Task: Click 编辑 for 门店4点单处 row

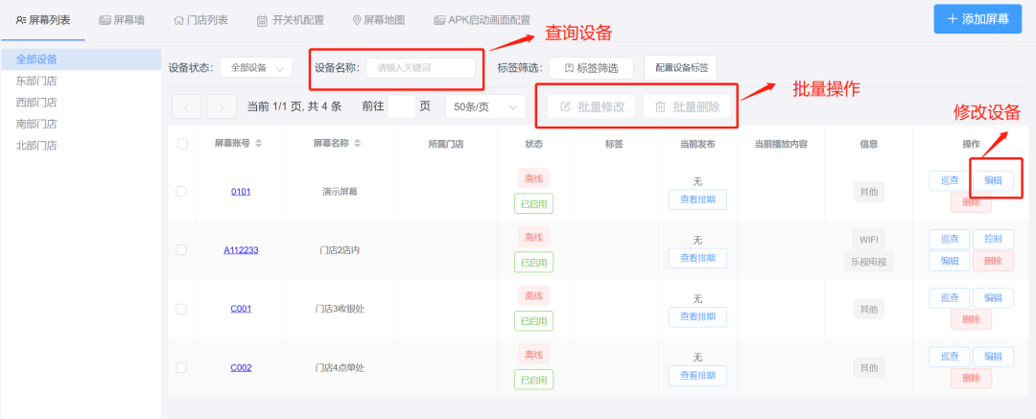Action: coord(993,357)
